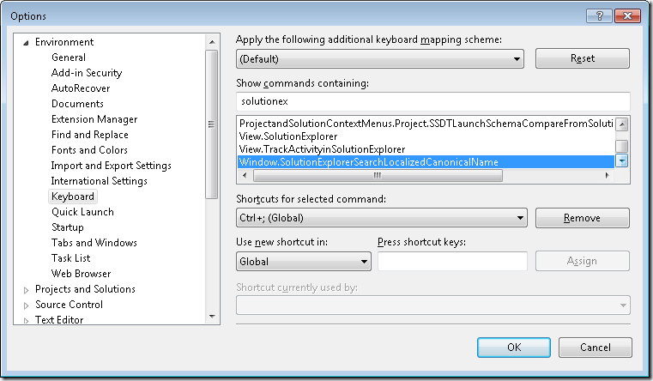Select Fonts and Colors in the tree
653x381 pixels.
point(89,150)
